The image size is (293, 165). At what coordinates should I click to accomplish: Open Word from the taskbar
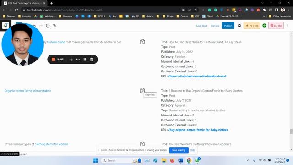180,160
